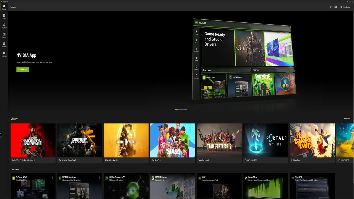Click the ICAT card icon
Screen dimensions: 354x199
click(x=200, y=178)
